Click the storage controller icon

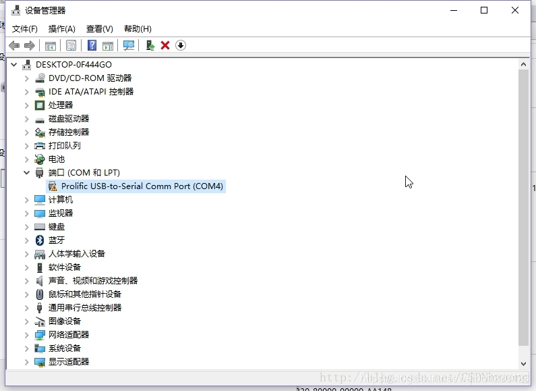point(40,132)
